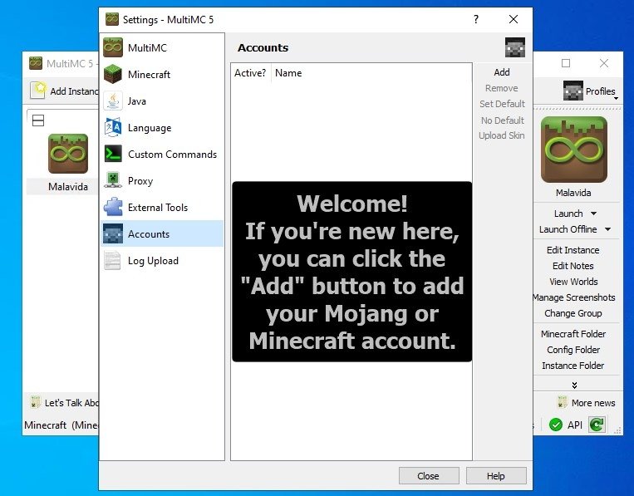Image resolution: width=634 pixels, height=496 pixels.
Task: Switch to External Tools settings page
Action: pyautogui.click(x=162, y=208)
